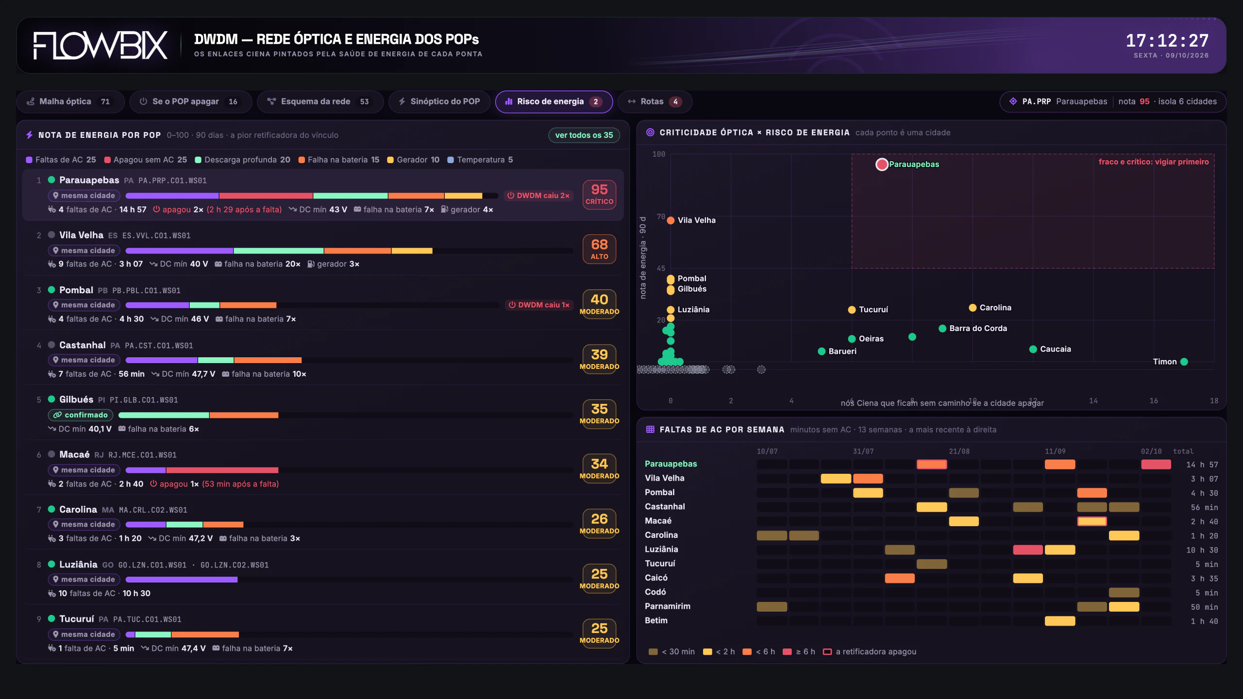The width and height of the screenshot is (1243, 699).
Task: Click the '≥ 6 h' legend swatch
Action: point(788,652)
